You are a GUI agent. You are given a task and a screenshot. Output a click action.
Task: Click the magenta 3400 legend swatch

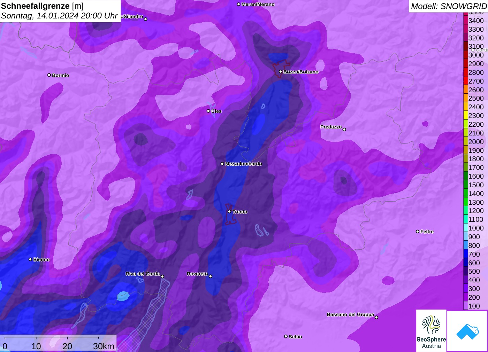pyautogui.click(x=466, y=20)
